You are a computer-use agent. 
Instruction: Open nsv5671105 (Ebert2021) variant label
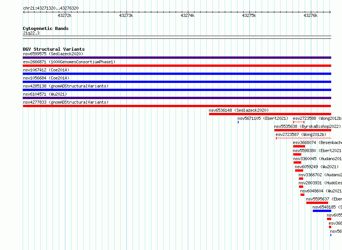pyautogui.click(x=263, y=118)
